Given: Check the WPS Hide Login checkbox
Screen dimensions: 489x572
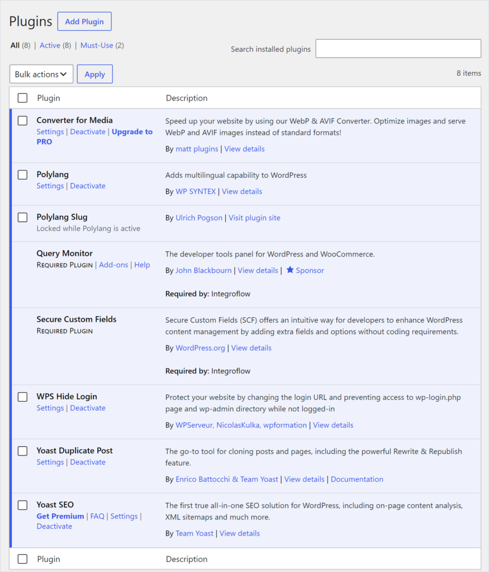Looking at the screenshot, I should click(x=22, y=397).
